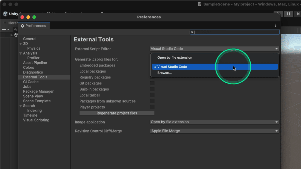Screen dimensions: 301x169
Task: Select the checked Visual Studio Code menu entry
Action: point(215,67)
